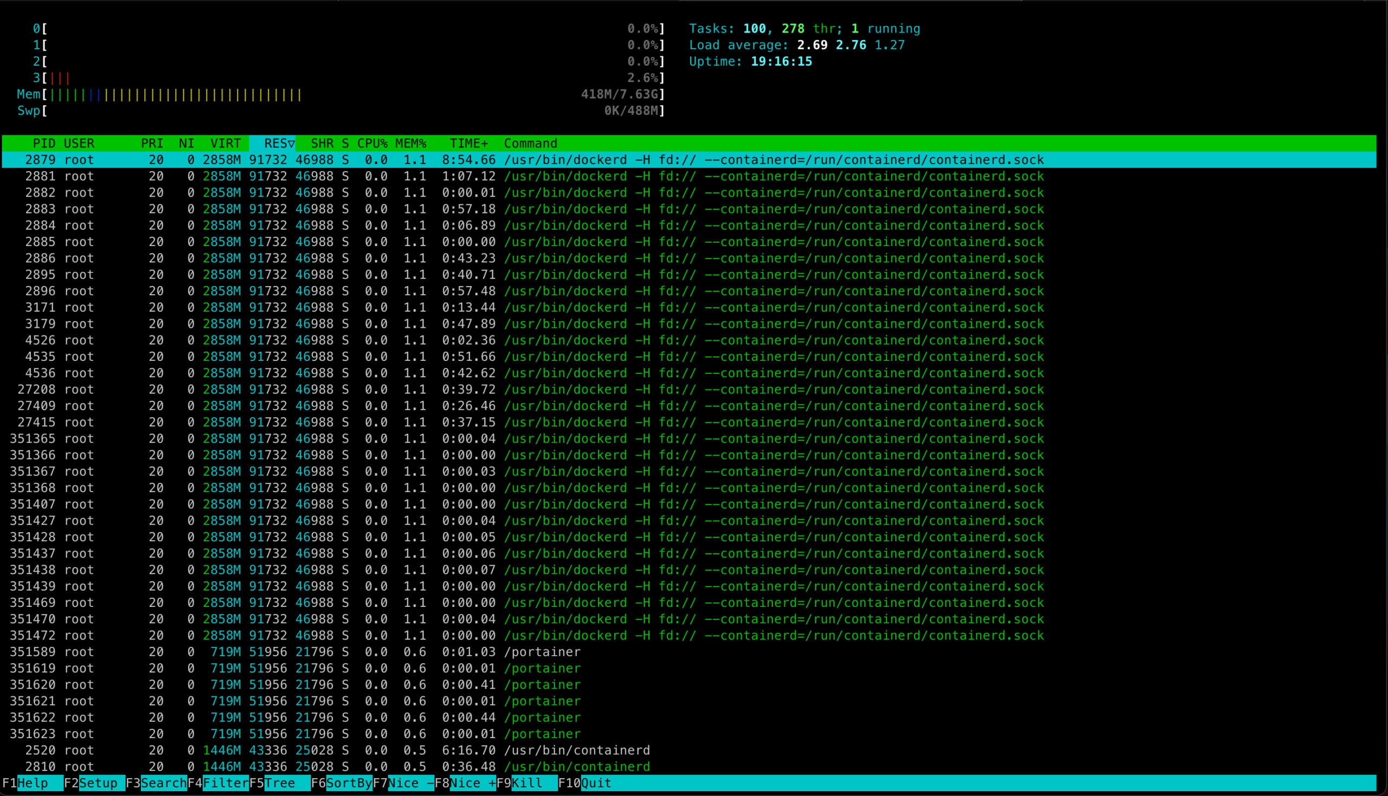Image resolution: width=1388 pixels, height=796 pixels.
Task: Sort by the MEM% column header
Action: [411, 143]
